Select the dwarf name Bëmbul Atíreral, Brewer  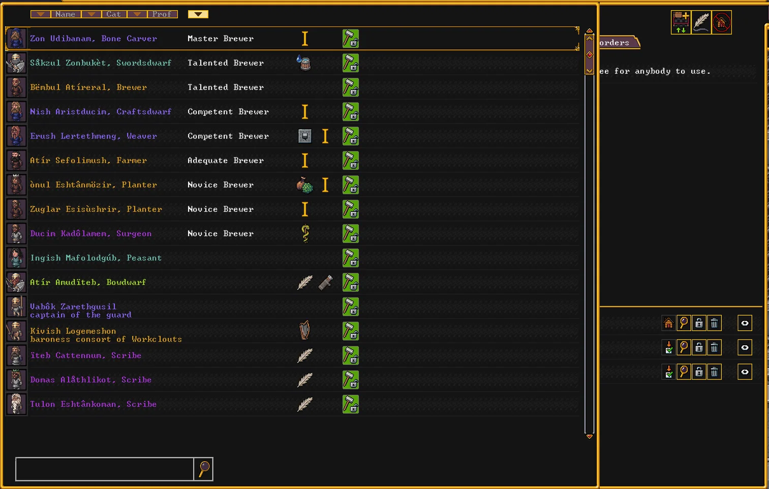(x=88, y=87)
